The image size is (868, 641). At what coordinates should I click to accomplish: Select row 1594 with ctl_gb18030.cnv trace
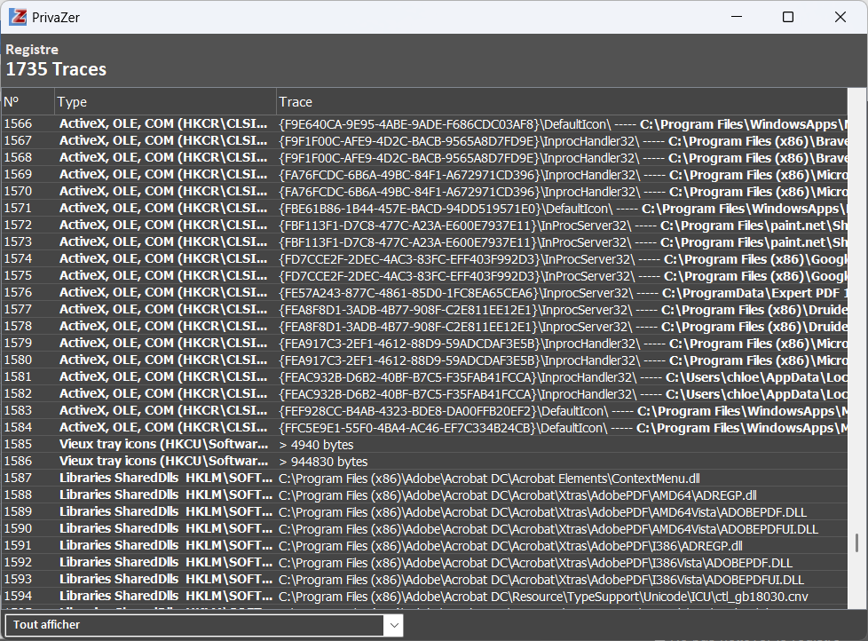point(543,597)
